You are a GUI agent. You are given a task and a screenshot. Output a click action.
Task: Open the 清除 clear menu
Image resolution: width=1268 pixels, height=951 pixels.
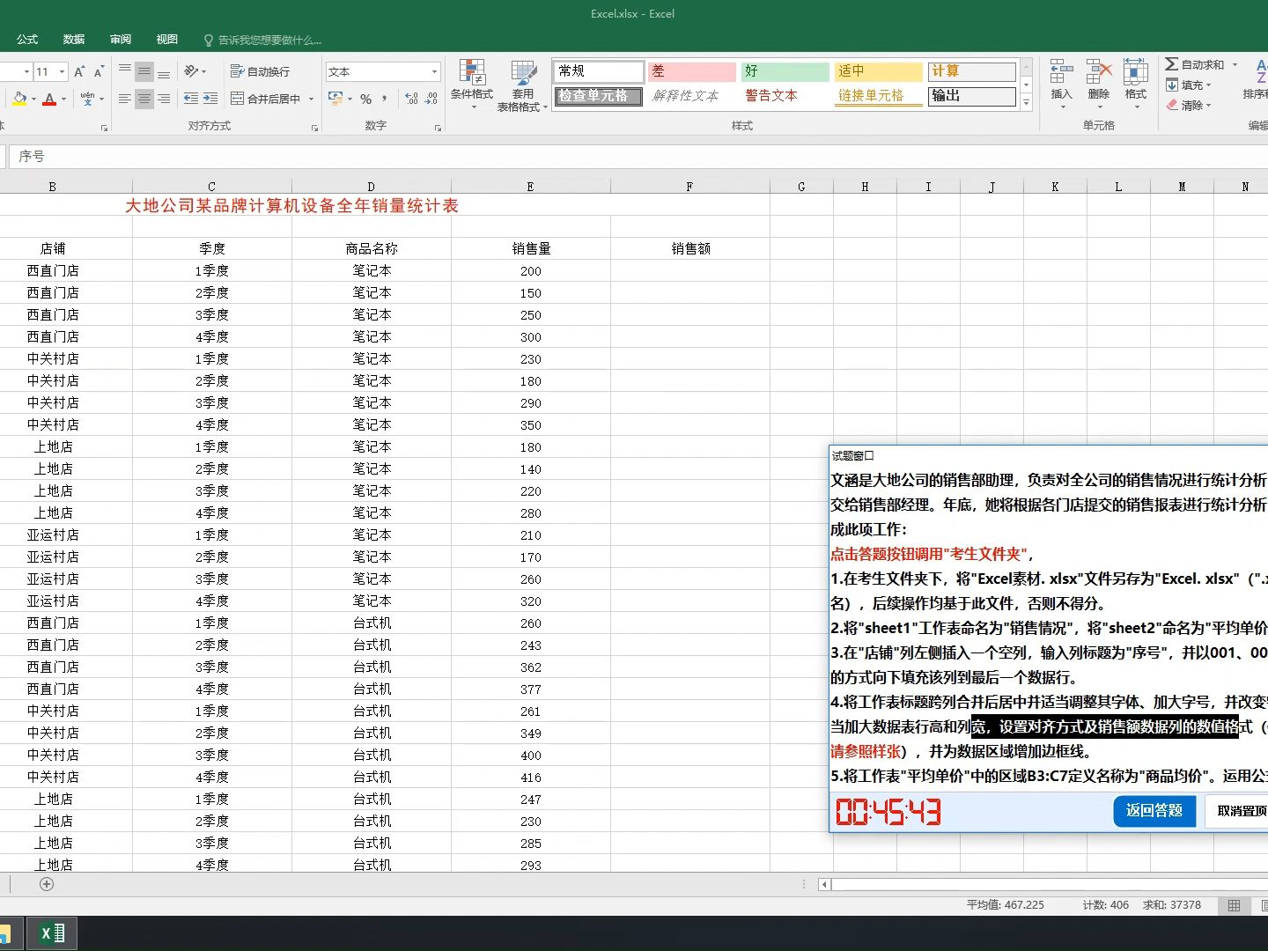pos(1190,105)
